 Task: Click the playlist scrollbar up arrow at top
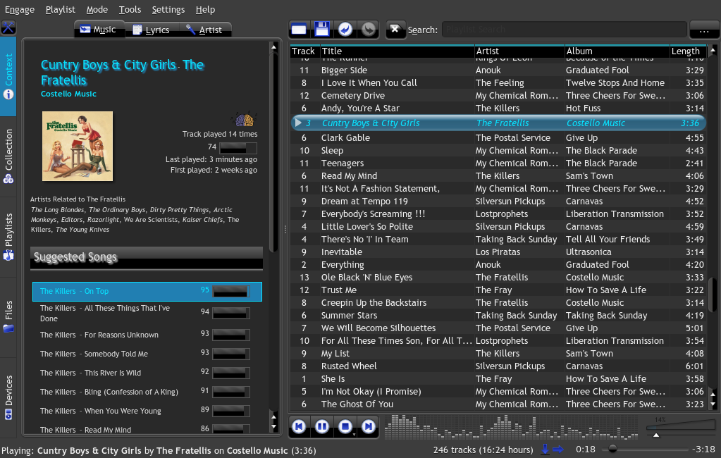[x=713, y=50]
